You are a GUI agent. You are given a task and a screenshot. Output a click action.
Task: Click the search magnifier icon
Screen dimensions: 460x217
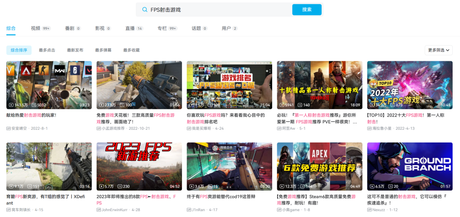point(145,10)
